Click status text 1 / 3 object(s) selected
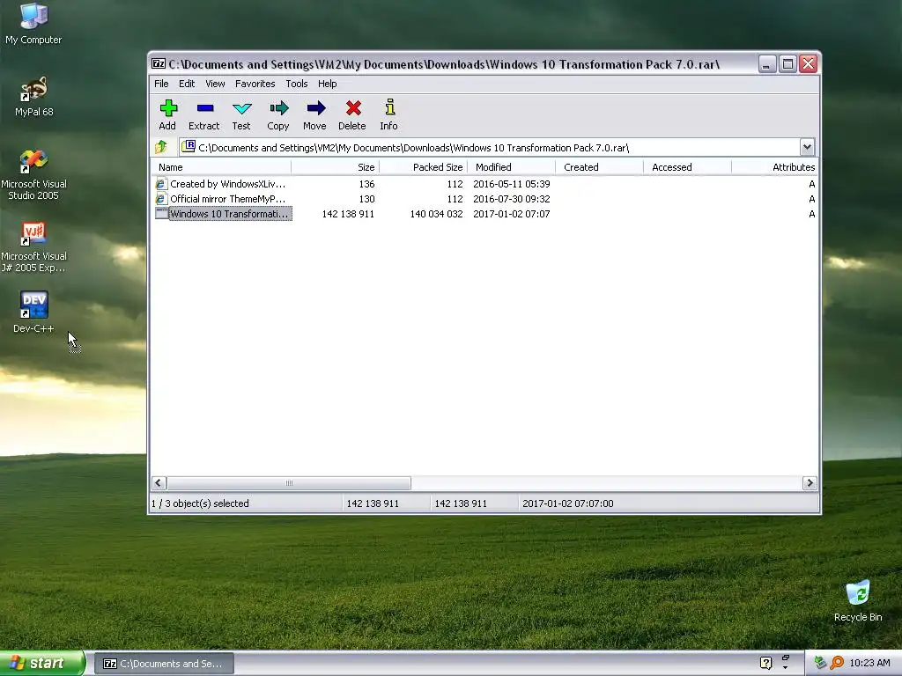Viewport: 902px width, 676px height. [x=200, y=503]
